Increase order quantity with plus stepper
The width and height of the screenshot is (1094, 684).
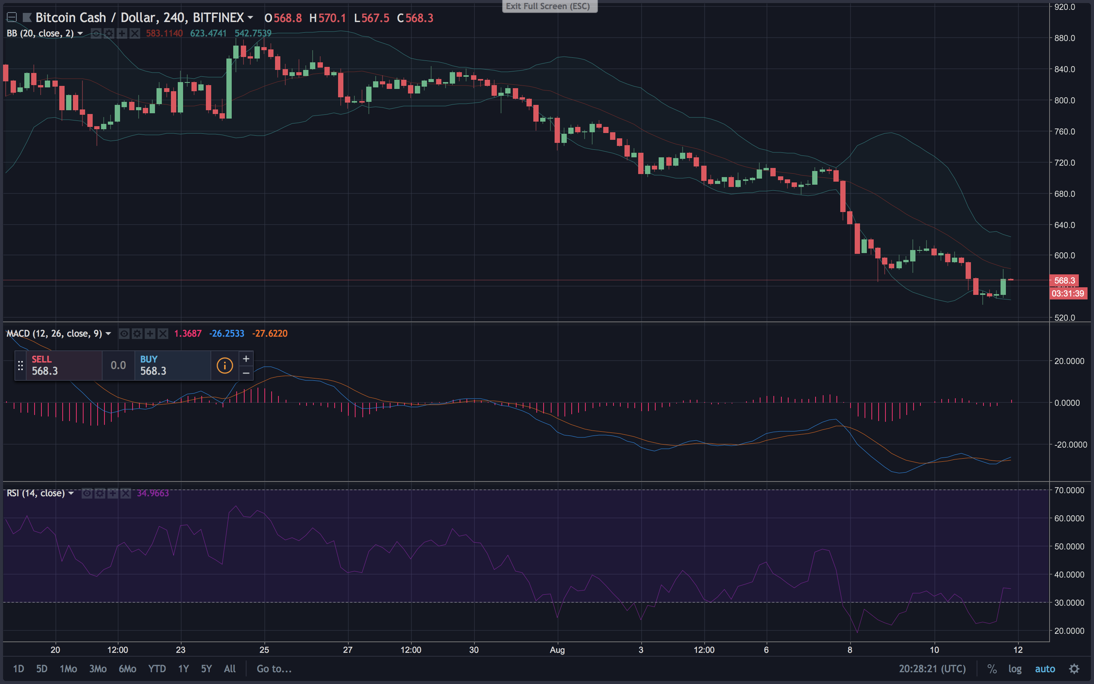(x=246, y=359)
